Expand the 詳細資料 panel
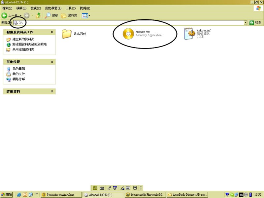Viewport: 264px width, 198px height. click(x=52, y=91)
